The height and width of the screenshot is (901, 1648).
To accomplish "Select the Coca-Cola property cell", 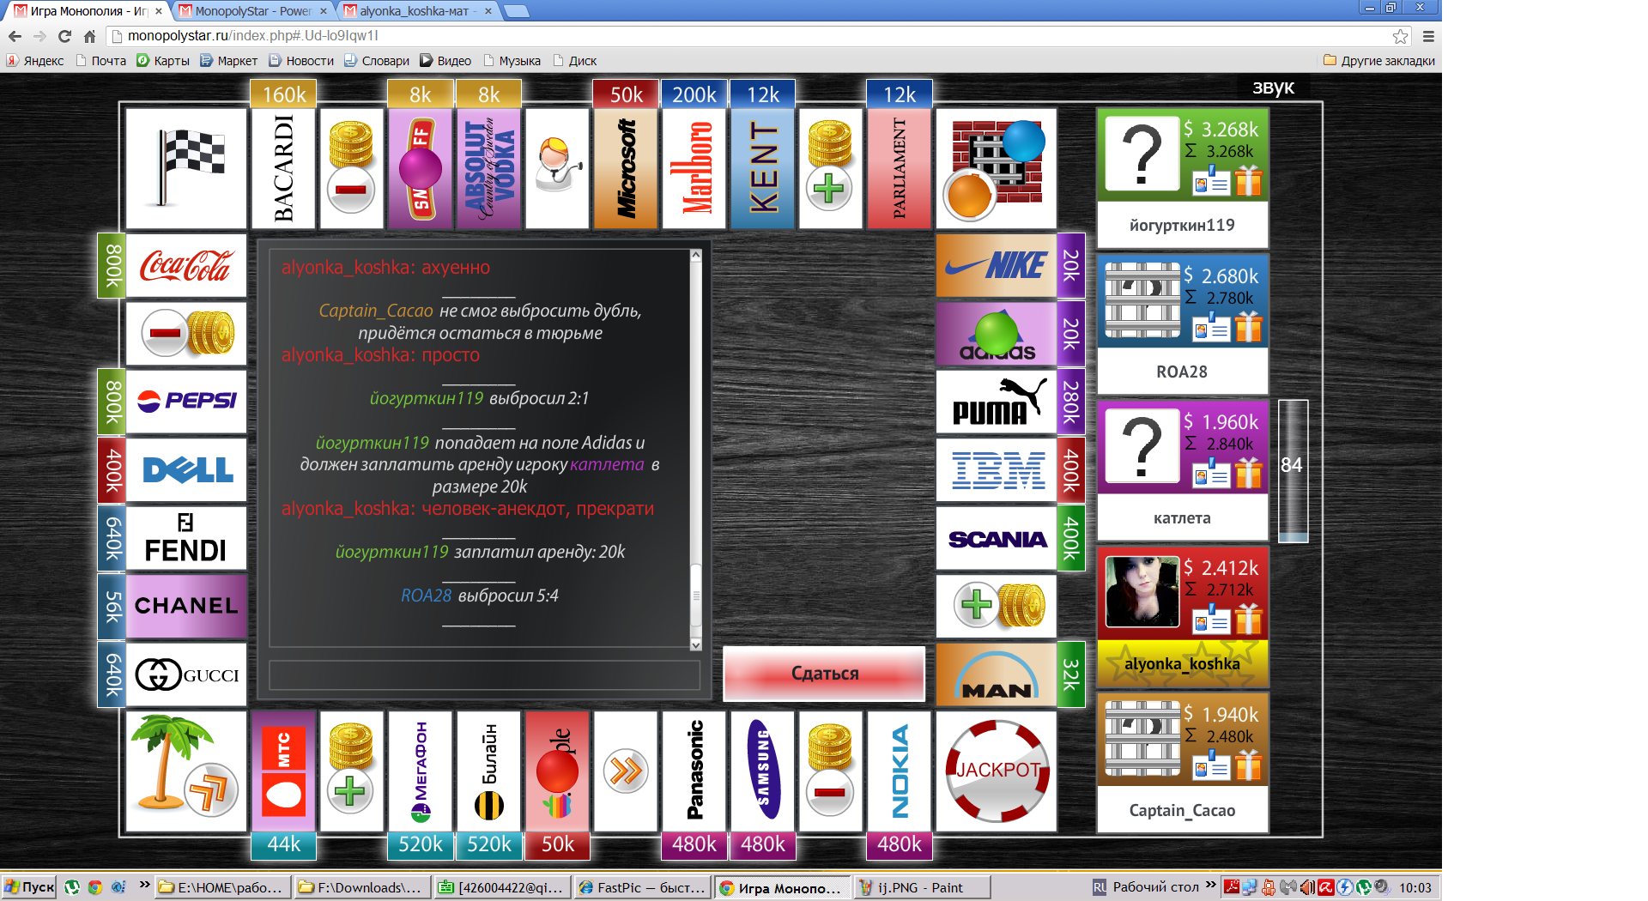I will click(x=186, y=265).
